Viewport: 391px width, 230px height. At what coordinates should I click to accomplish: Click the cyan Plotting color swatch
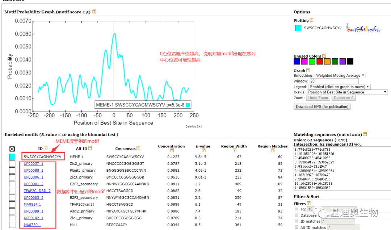tap(298, 28)
